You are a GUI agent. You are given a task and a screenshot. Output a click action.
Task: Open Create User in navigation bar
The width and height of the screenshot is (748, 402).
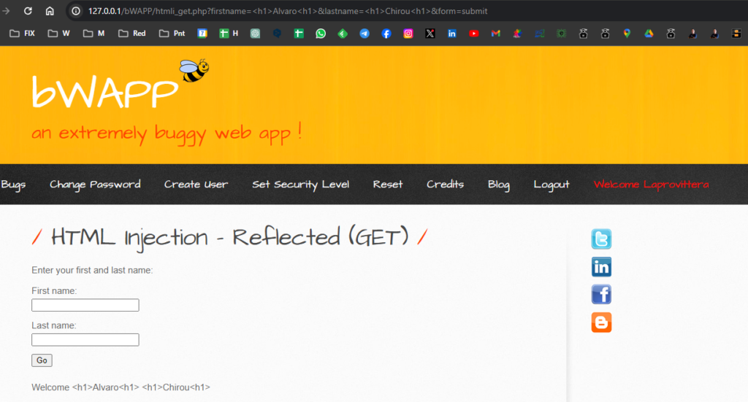(x=196, y=185)
